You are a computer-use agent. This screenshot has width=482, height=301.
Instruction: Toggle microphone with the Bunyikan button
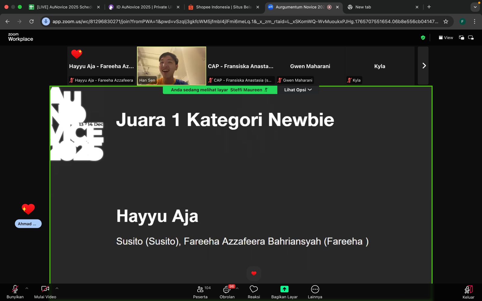point(15,292)
